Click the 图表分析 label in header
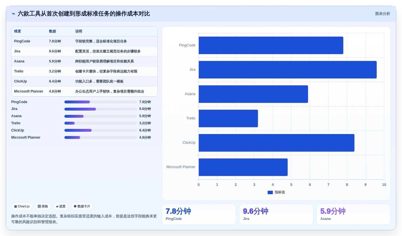Image resolution: width=402 pixels, height=236 pixels. coord(382,14)
